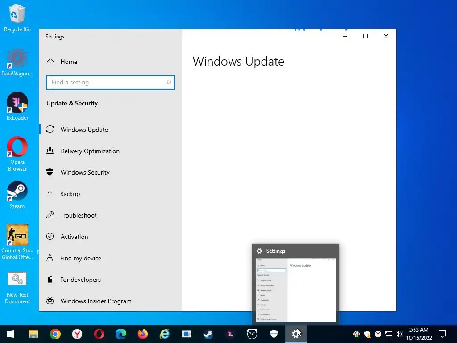This screenshot has height=343, width=457.
Task: Click the Windows Security shield icon in sidebar
Action: pos(50,172)
